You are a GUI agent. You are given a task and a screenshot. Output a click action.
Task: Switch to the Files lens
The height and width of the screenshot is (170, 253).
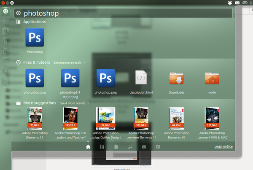116,147
